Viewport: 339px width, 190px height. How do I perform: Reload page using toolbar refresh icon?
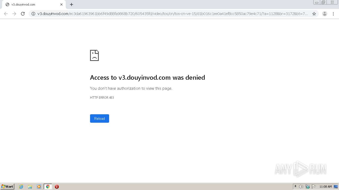click(x=23, y=14)
